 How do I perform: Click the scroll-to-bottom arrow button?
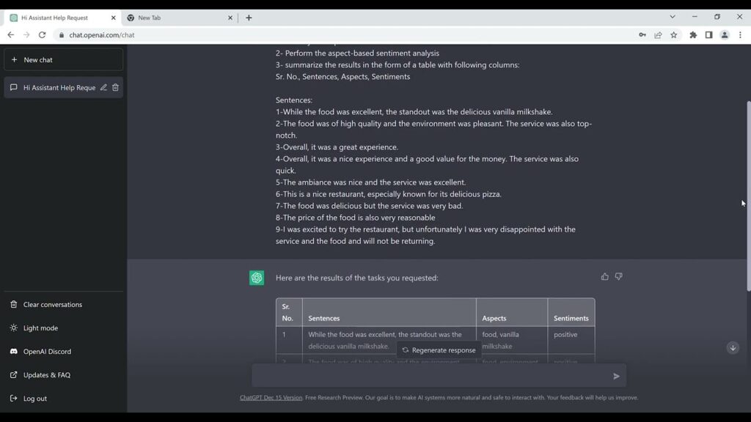[732, 348]
